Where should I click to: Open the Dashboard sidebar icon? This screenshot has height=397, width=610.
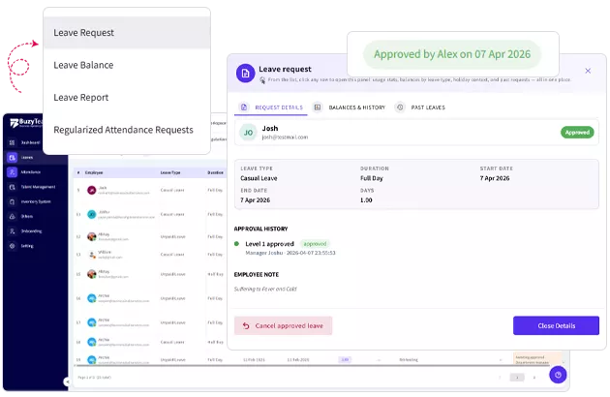[x=12, y=143]
